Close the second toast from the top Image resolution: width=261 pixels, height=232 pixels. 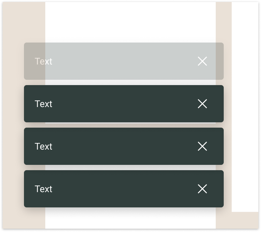click(202, 104)
